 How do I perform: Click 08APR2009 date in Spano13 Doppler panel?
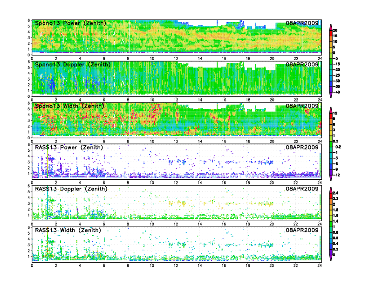302,64
